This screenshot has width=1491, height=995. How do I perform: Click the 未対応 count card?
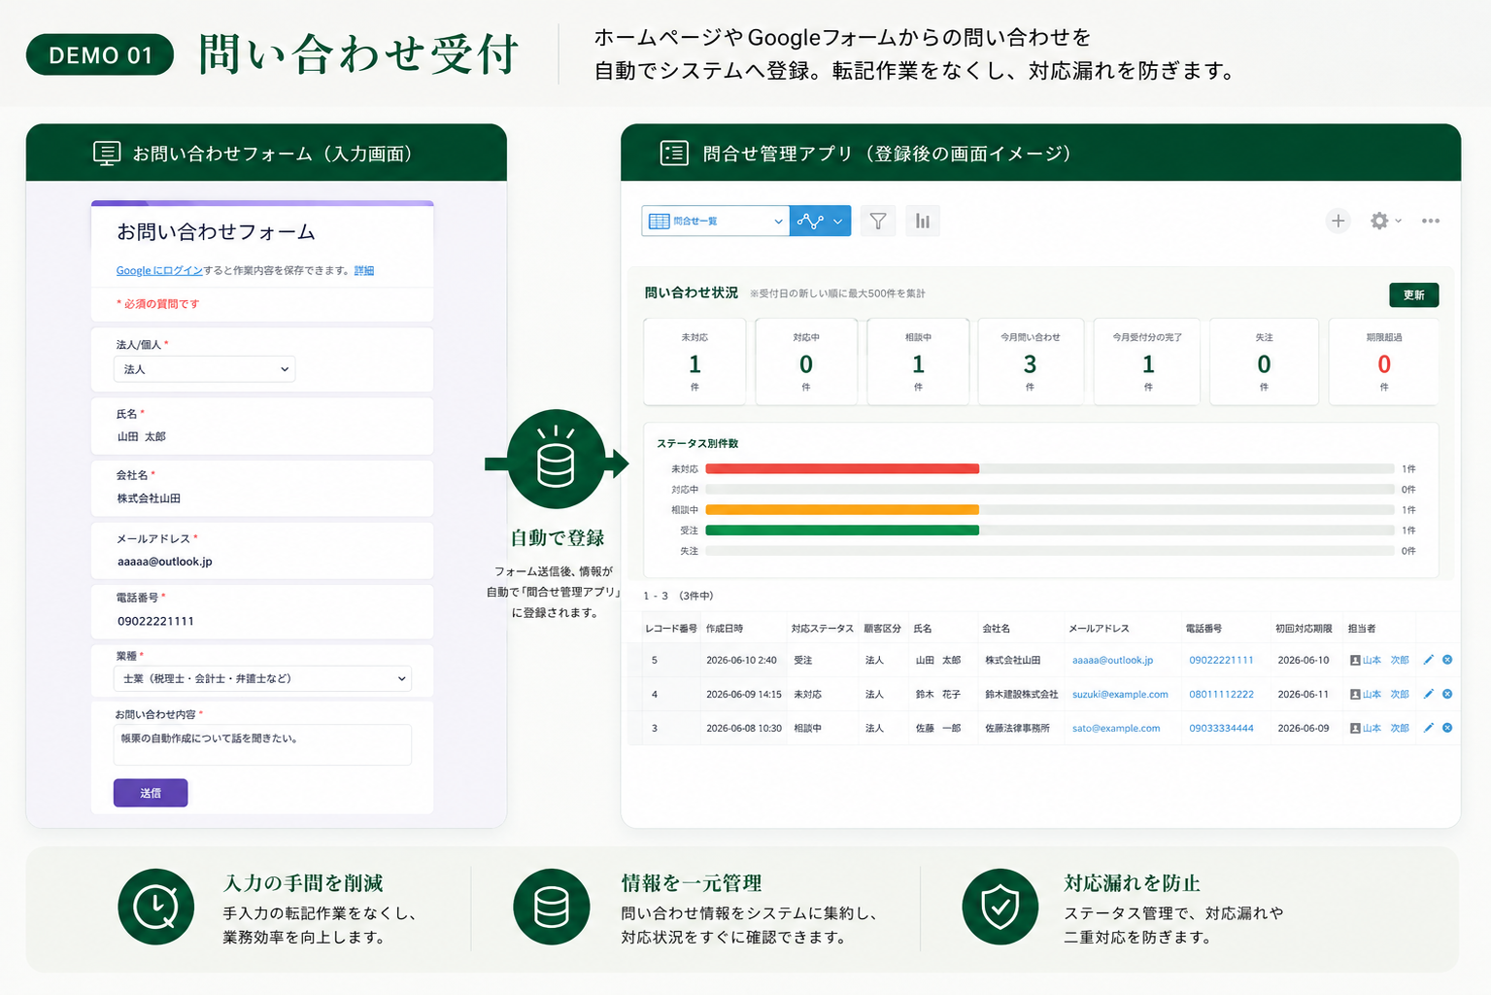point(695,361)
